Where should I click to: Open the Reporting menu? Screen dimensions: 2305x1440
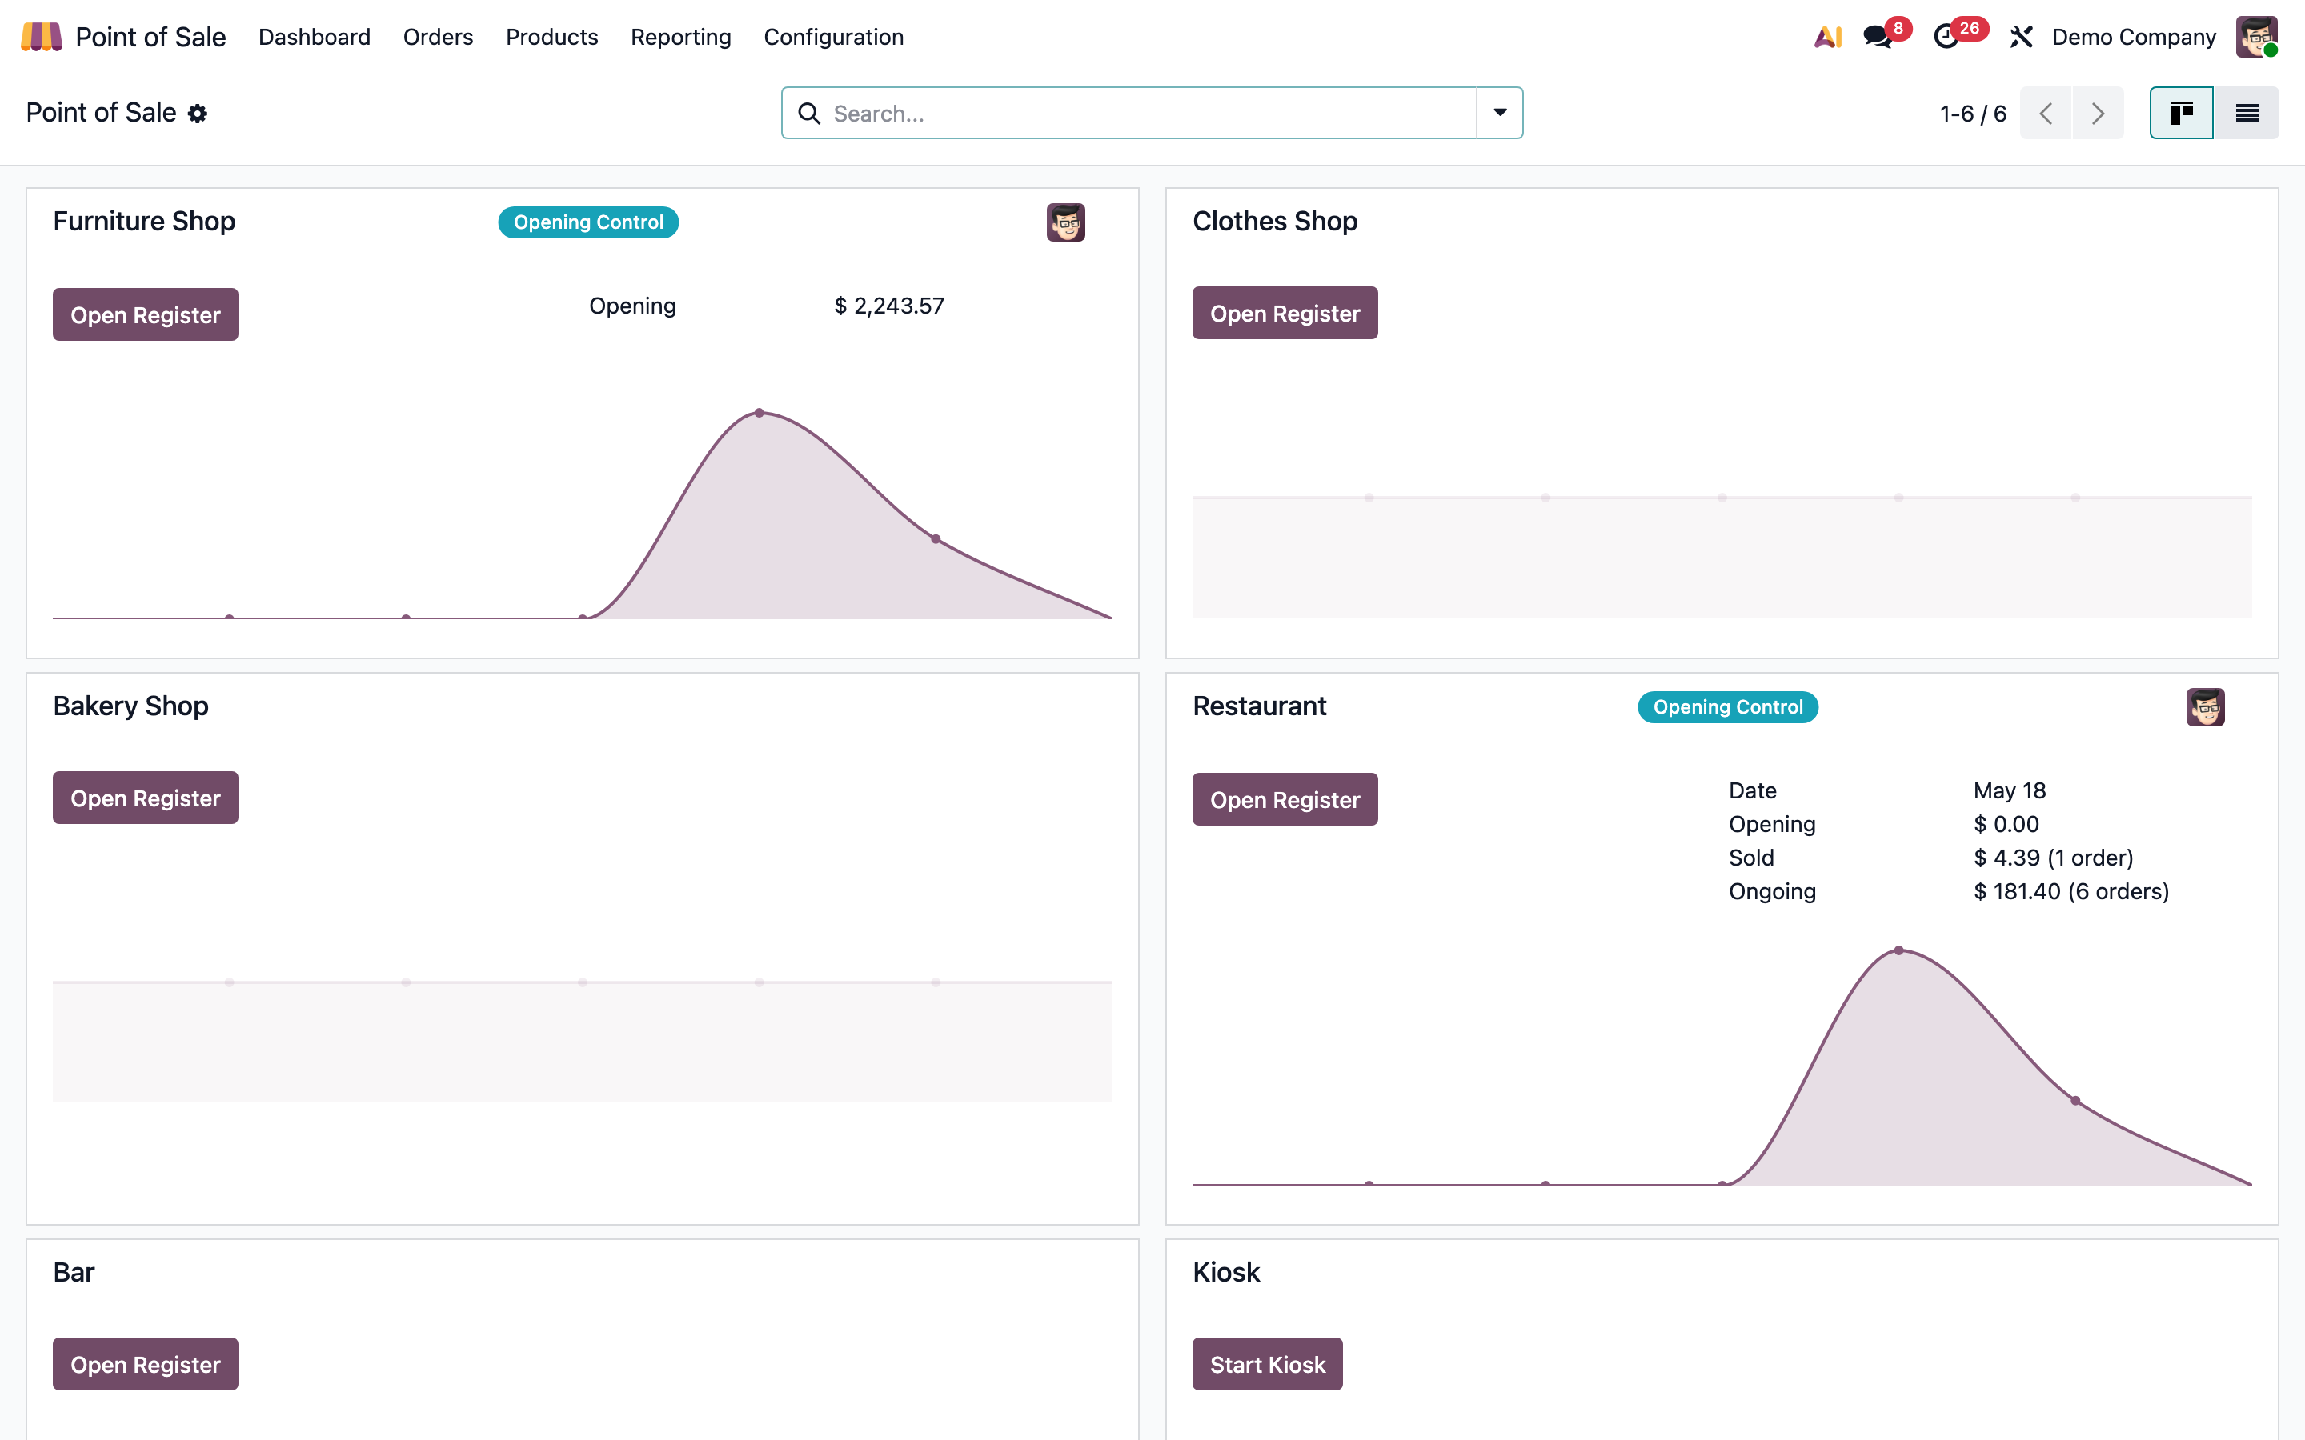click(x=681, y=36)
